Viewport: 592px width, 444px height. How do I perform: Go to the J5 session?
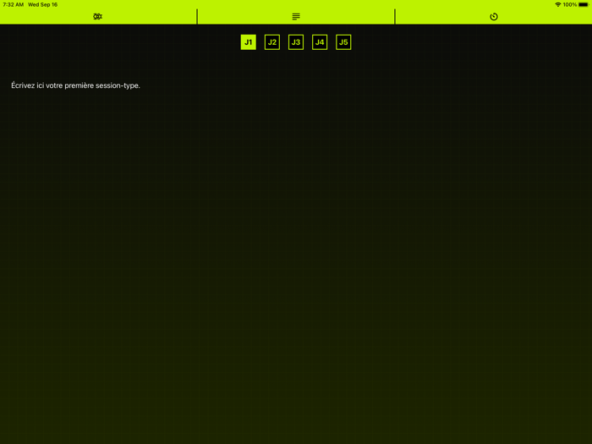(x=343, y=42)
